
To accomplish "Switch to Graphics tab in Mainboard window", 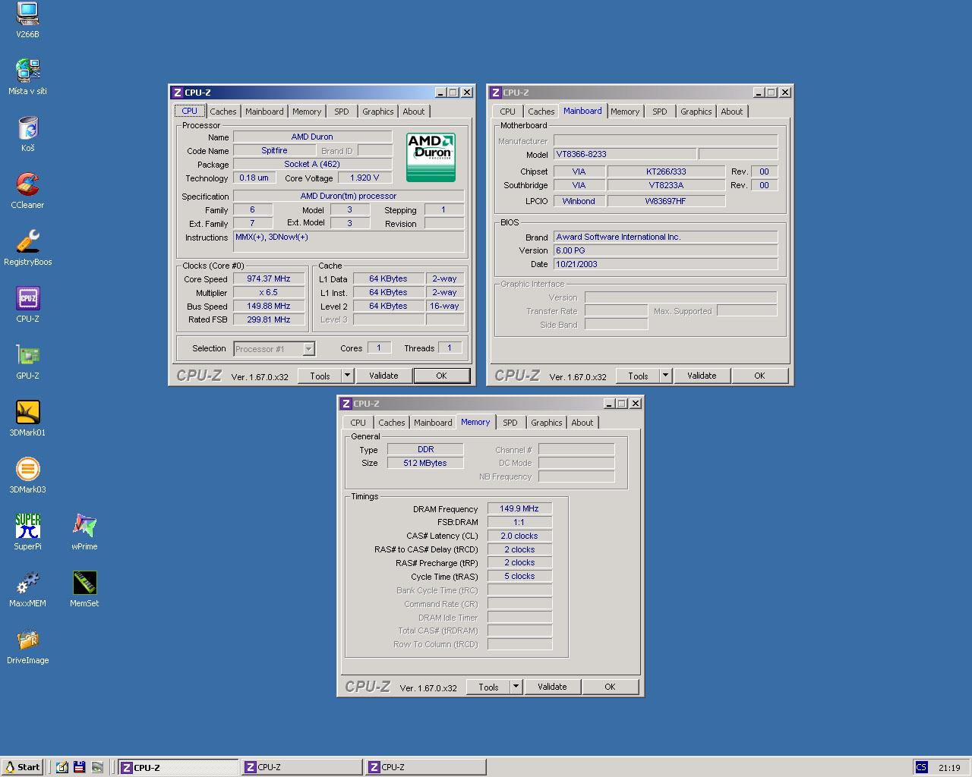I will (x=696, y=112).
